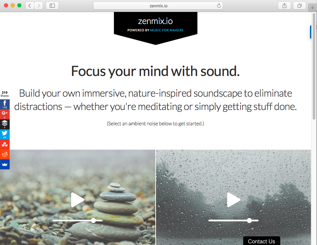This screenshot has height=245, width=317.
Task: Share the page on Facebook
Action: tap(5, 104)
